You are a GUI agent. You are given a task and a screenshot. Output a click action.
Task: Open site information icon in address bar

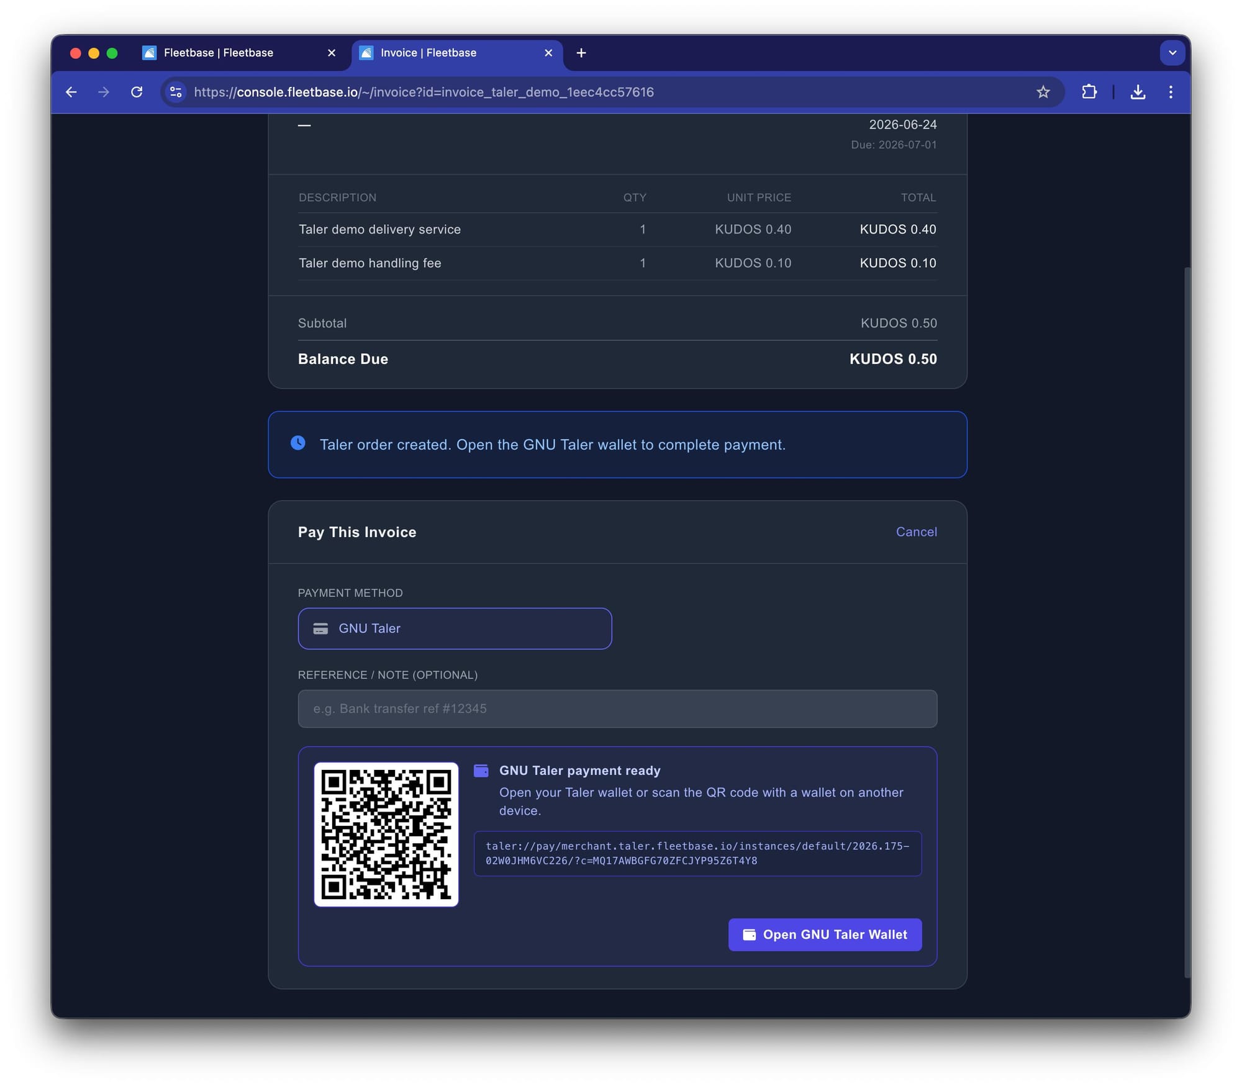176,92
